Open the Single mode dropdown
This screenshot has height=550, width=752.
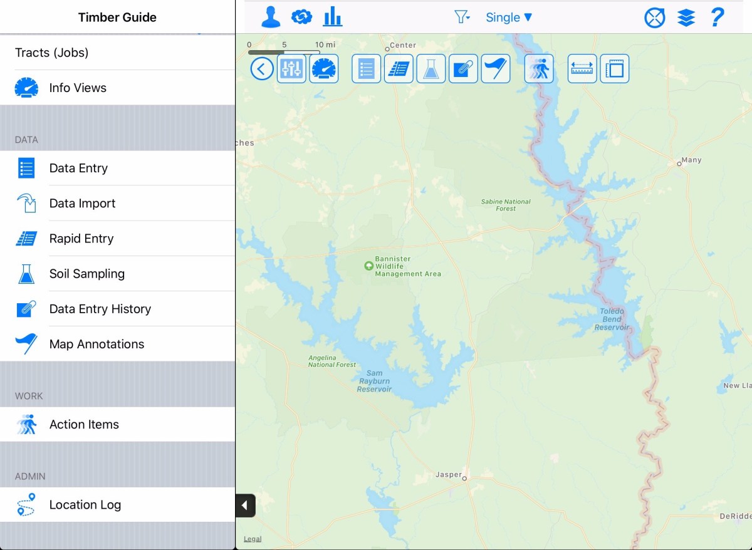coord(509,17)
